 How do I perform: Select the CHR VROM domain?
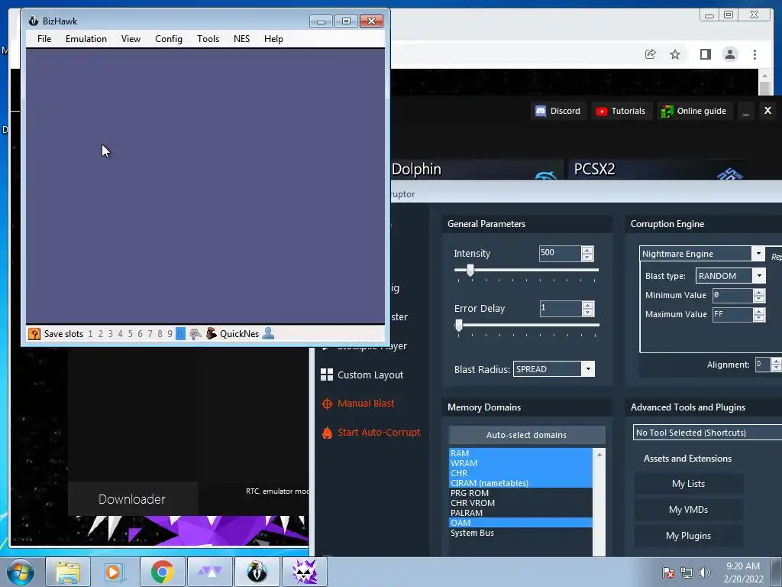click(521, 503)
